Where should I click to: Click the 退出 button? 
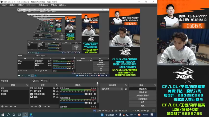coord(143,106)
